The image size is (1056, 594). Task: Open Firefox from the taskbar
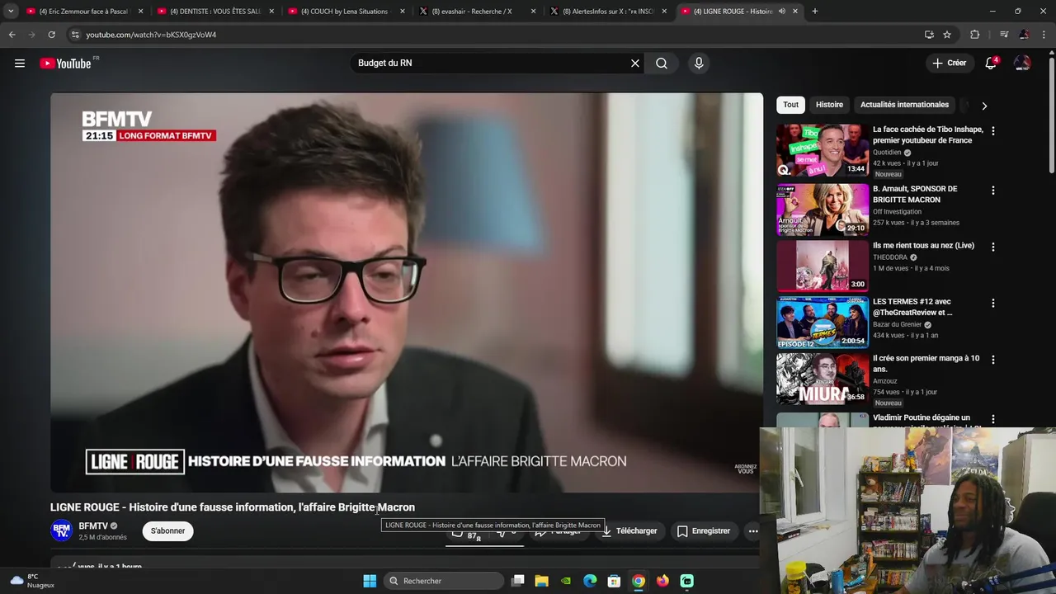(x=662, y=581)
